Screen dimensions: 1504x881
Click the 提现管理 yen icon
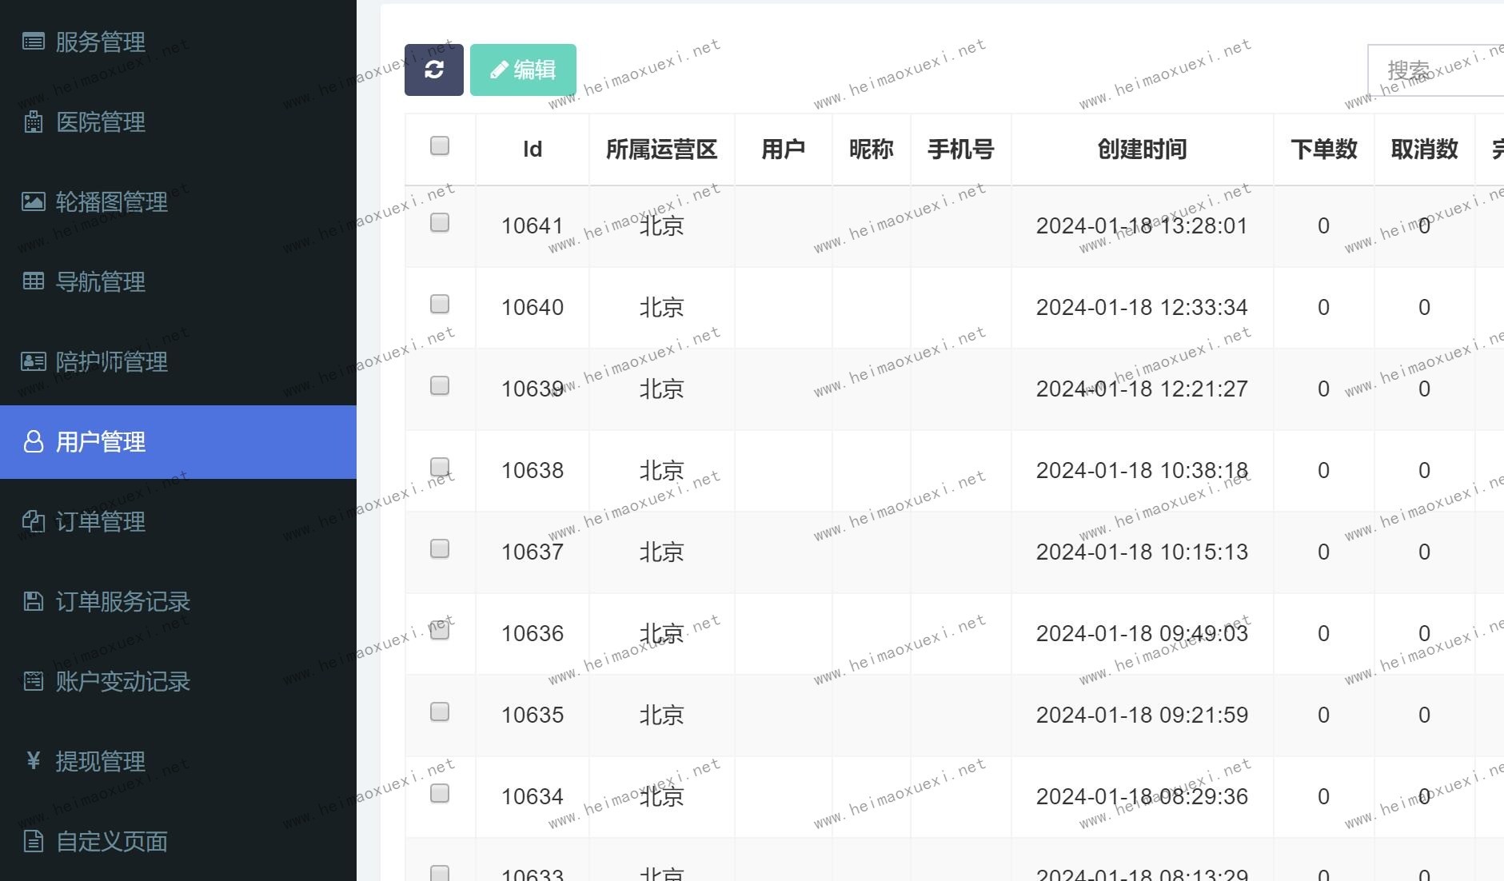click(x=33, y=760)
